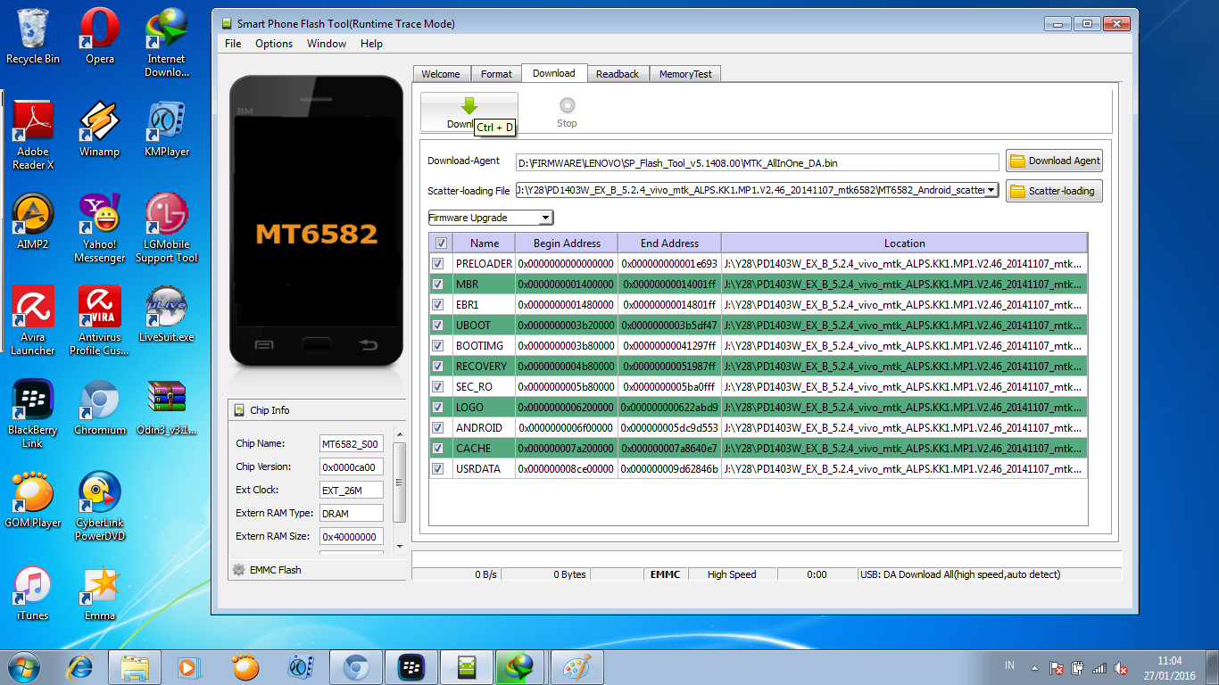
Task: Click the Download-Agent path field
Action: (758, 162)
